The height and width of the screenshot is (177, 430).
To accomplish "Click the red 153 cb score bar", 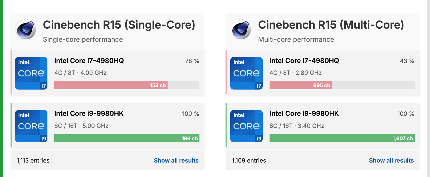I will click(111, 85).
